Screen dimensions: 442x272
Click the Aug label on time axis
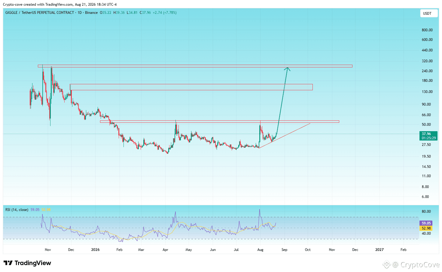[x=260, y=250]
